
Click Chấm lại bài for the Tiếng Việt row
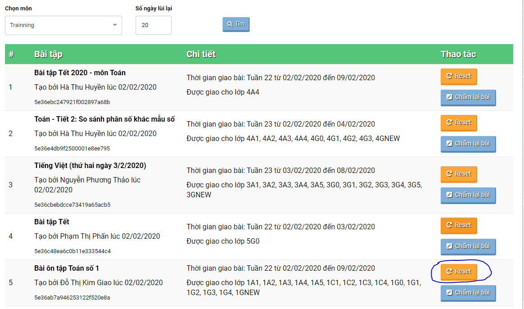coord(468,195)
